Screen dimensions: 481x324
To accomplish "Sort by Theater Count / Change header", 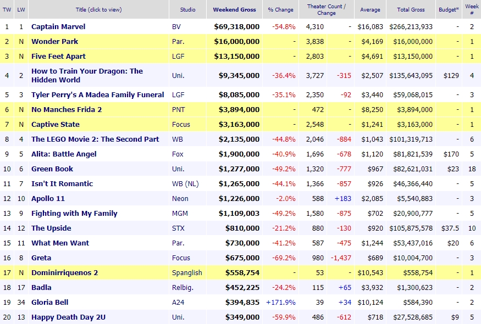I will pos(327,9).
